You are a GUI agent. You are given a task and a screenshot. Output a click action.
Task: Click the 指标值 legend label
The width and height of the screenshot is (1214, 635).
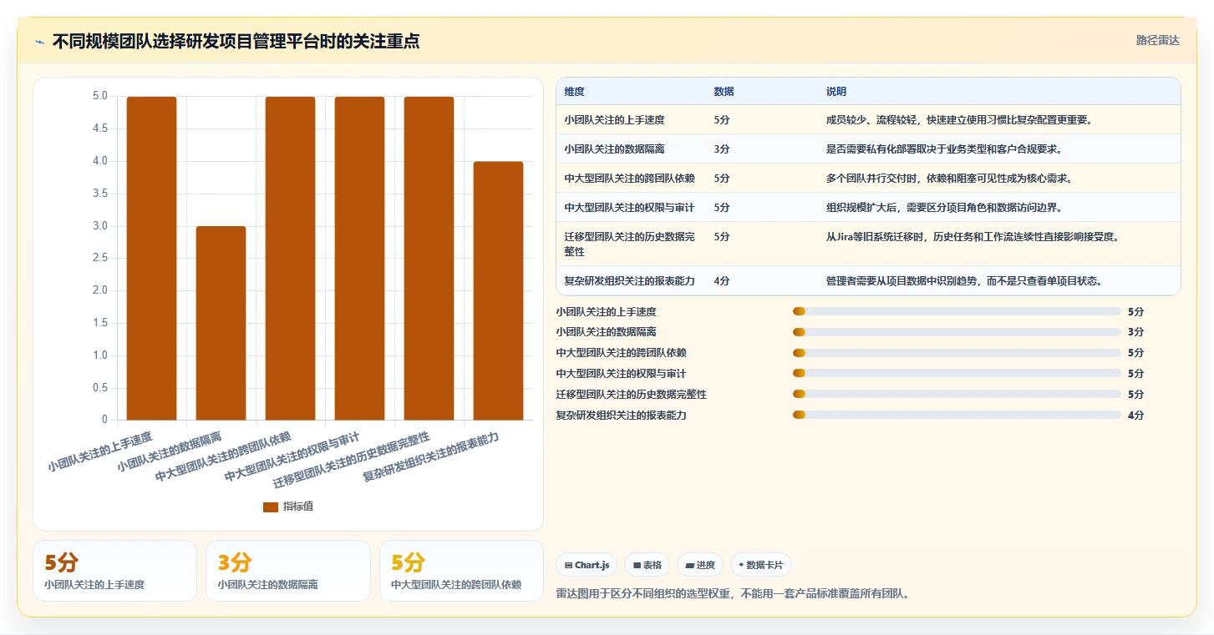tap(298, 506)
